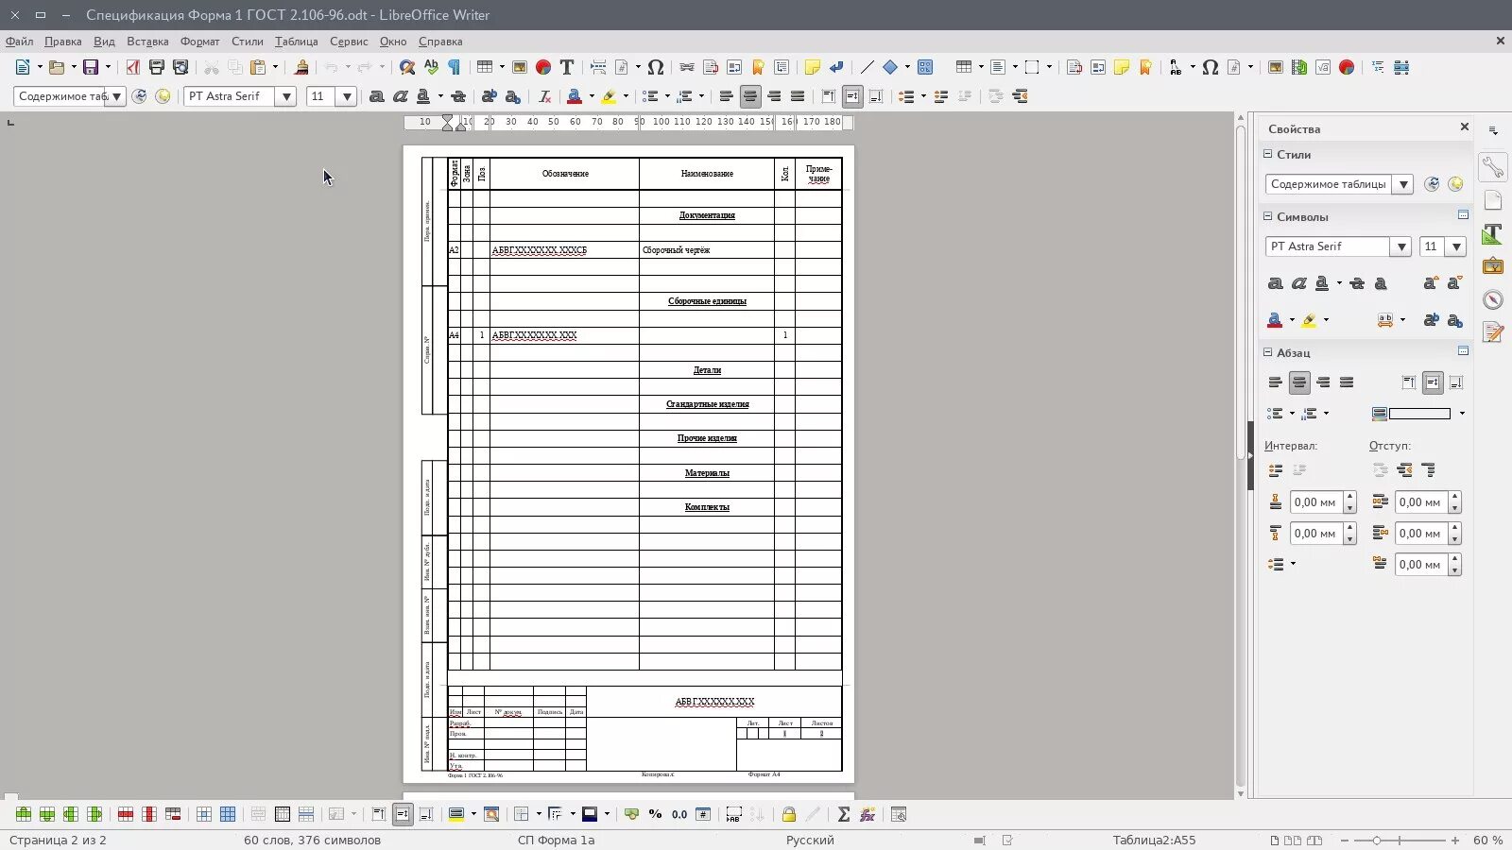Insert a page break
The image size is (1512, 850).
598,67
